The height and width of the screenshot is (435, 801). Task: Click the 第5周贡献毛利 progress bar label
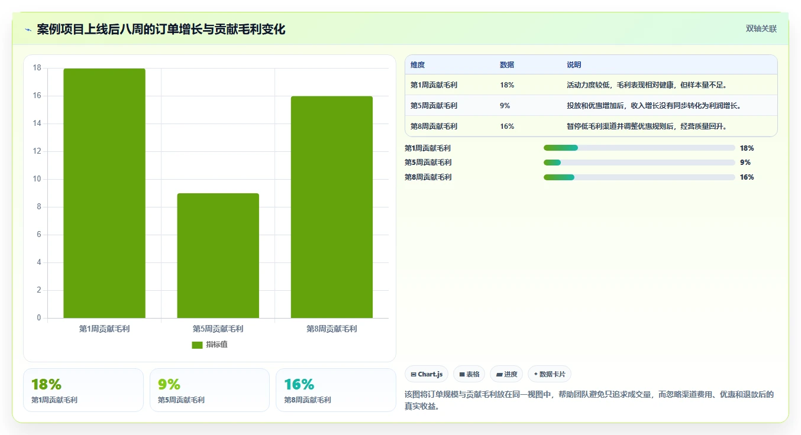pos(428,163)
